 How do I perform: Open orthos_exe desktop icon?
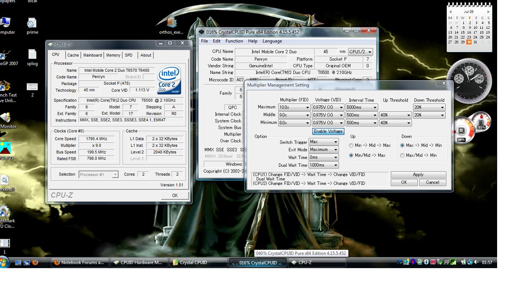171,26
